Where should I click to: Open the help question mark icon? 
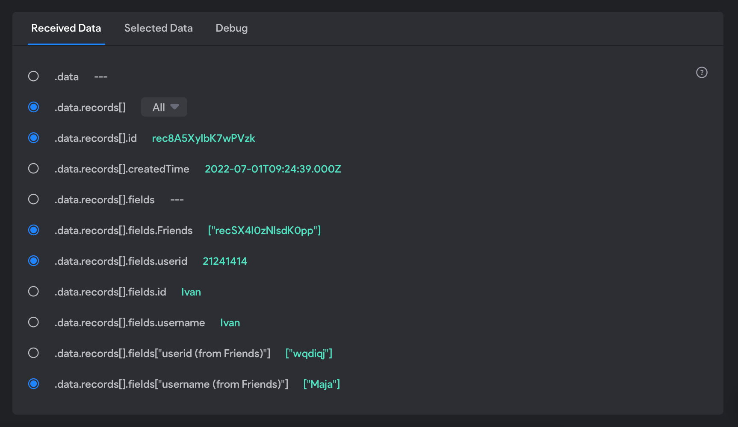(x=702, y=73)
